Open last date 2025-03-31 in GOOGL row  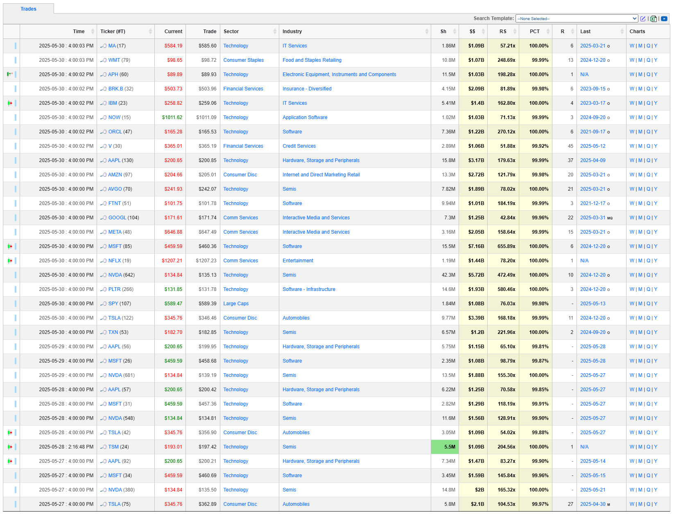[593, 218]
